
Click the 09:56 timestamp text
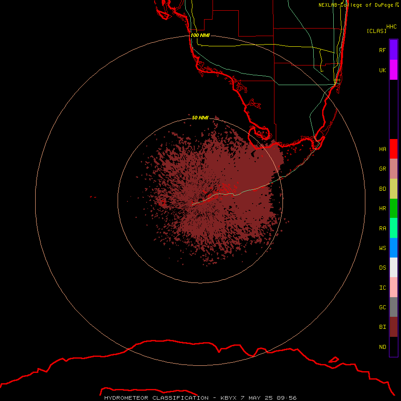pyautogui.click(x=286, y=398)
